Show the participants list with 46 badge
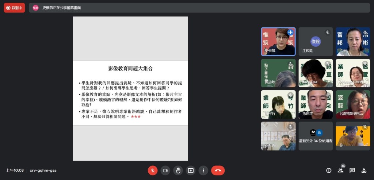 point(340,170)
